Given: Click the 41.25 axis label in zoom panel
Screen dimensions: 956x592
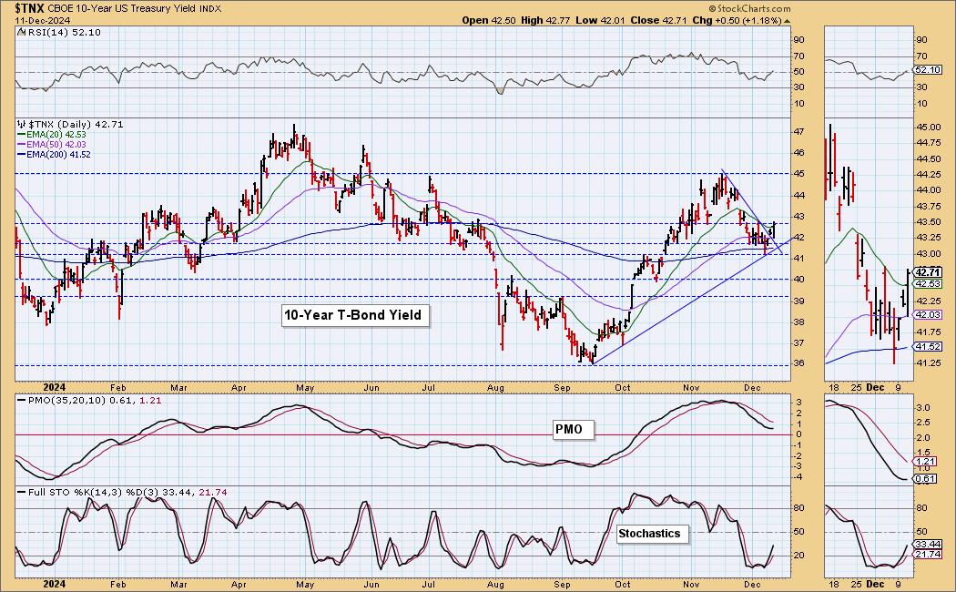Looking at the screenshot, I should click(928, 362).
